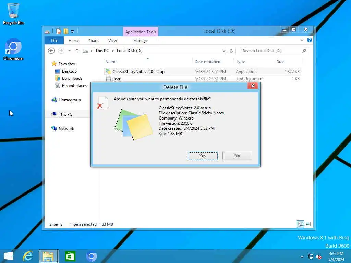Screen dimensions: 351x263
Task: Click the sticky notes preview thumbnail
Action: 134,125
